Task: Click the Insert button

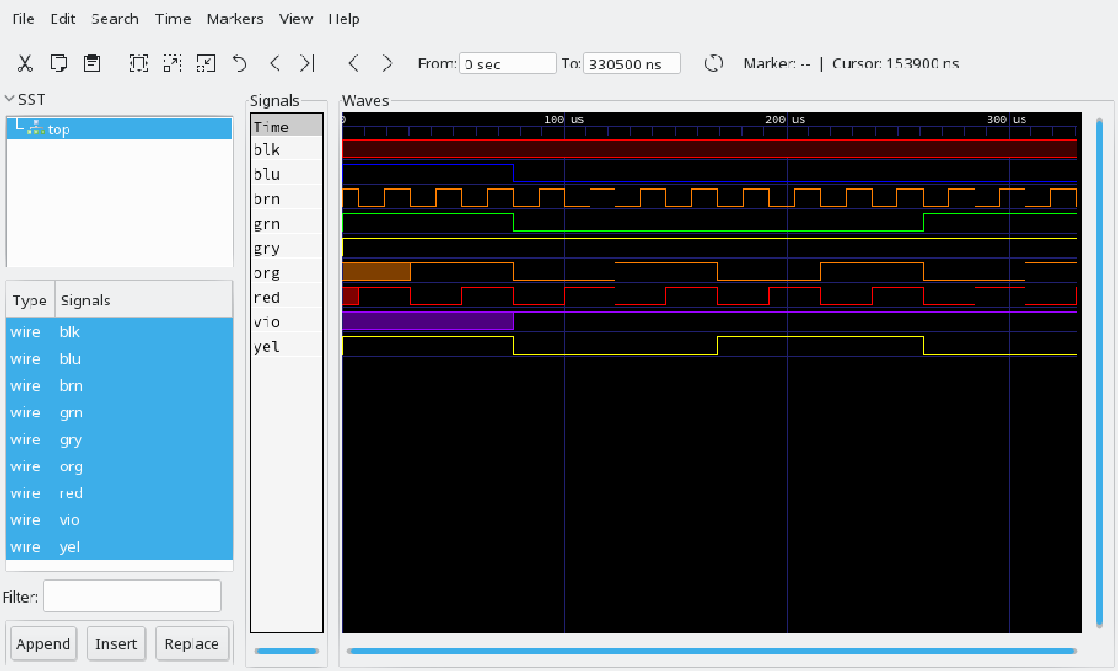Action: [116, 643]
